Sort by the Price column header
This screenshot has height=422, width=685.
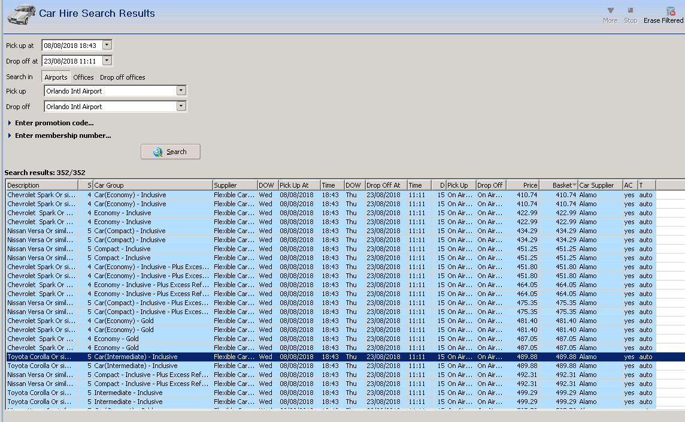(x=523, y=185)
